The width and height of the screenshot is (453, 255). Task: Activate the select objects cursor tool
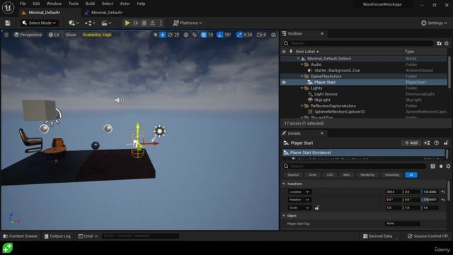[156, 35]
